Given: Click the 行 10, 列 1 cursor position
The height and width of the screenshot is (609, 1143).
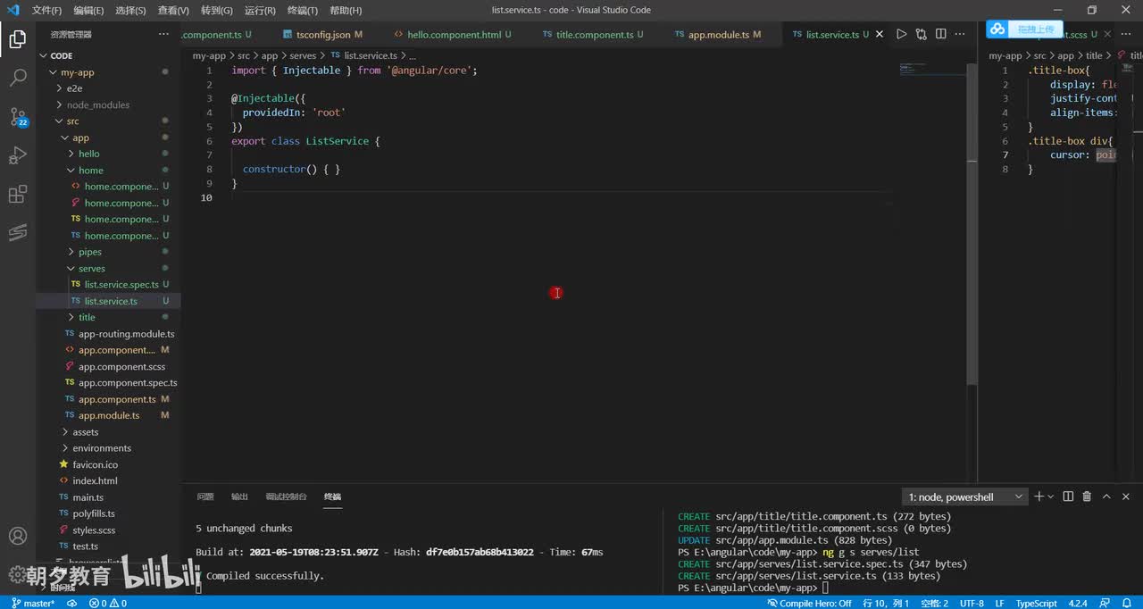Looking at the screenshot, I should click(888, 603).
